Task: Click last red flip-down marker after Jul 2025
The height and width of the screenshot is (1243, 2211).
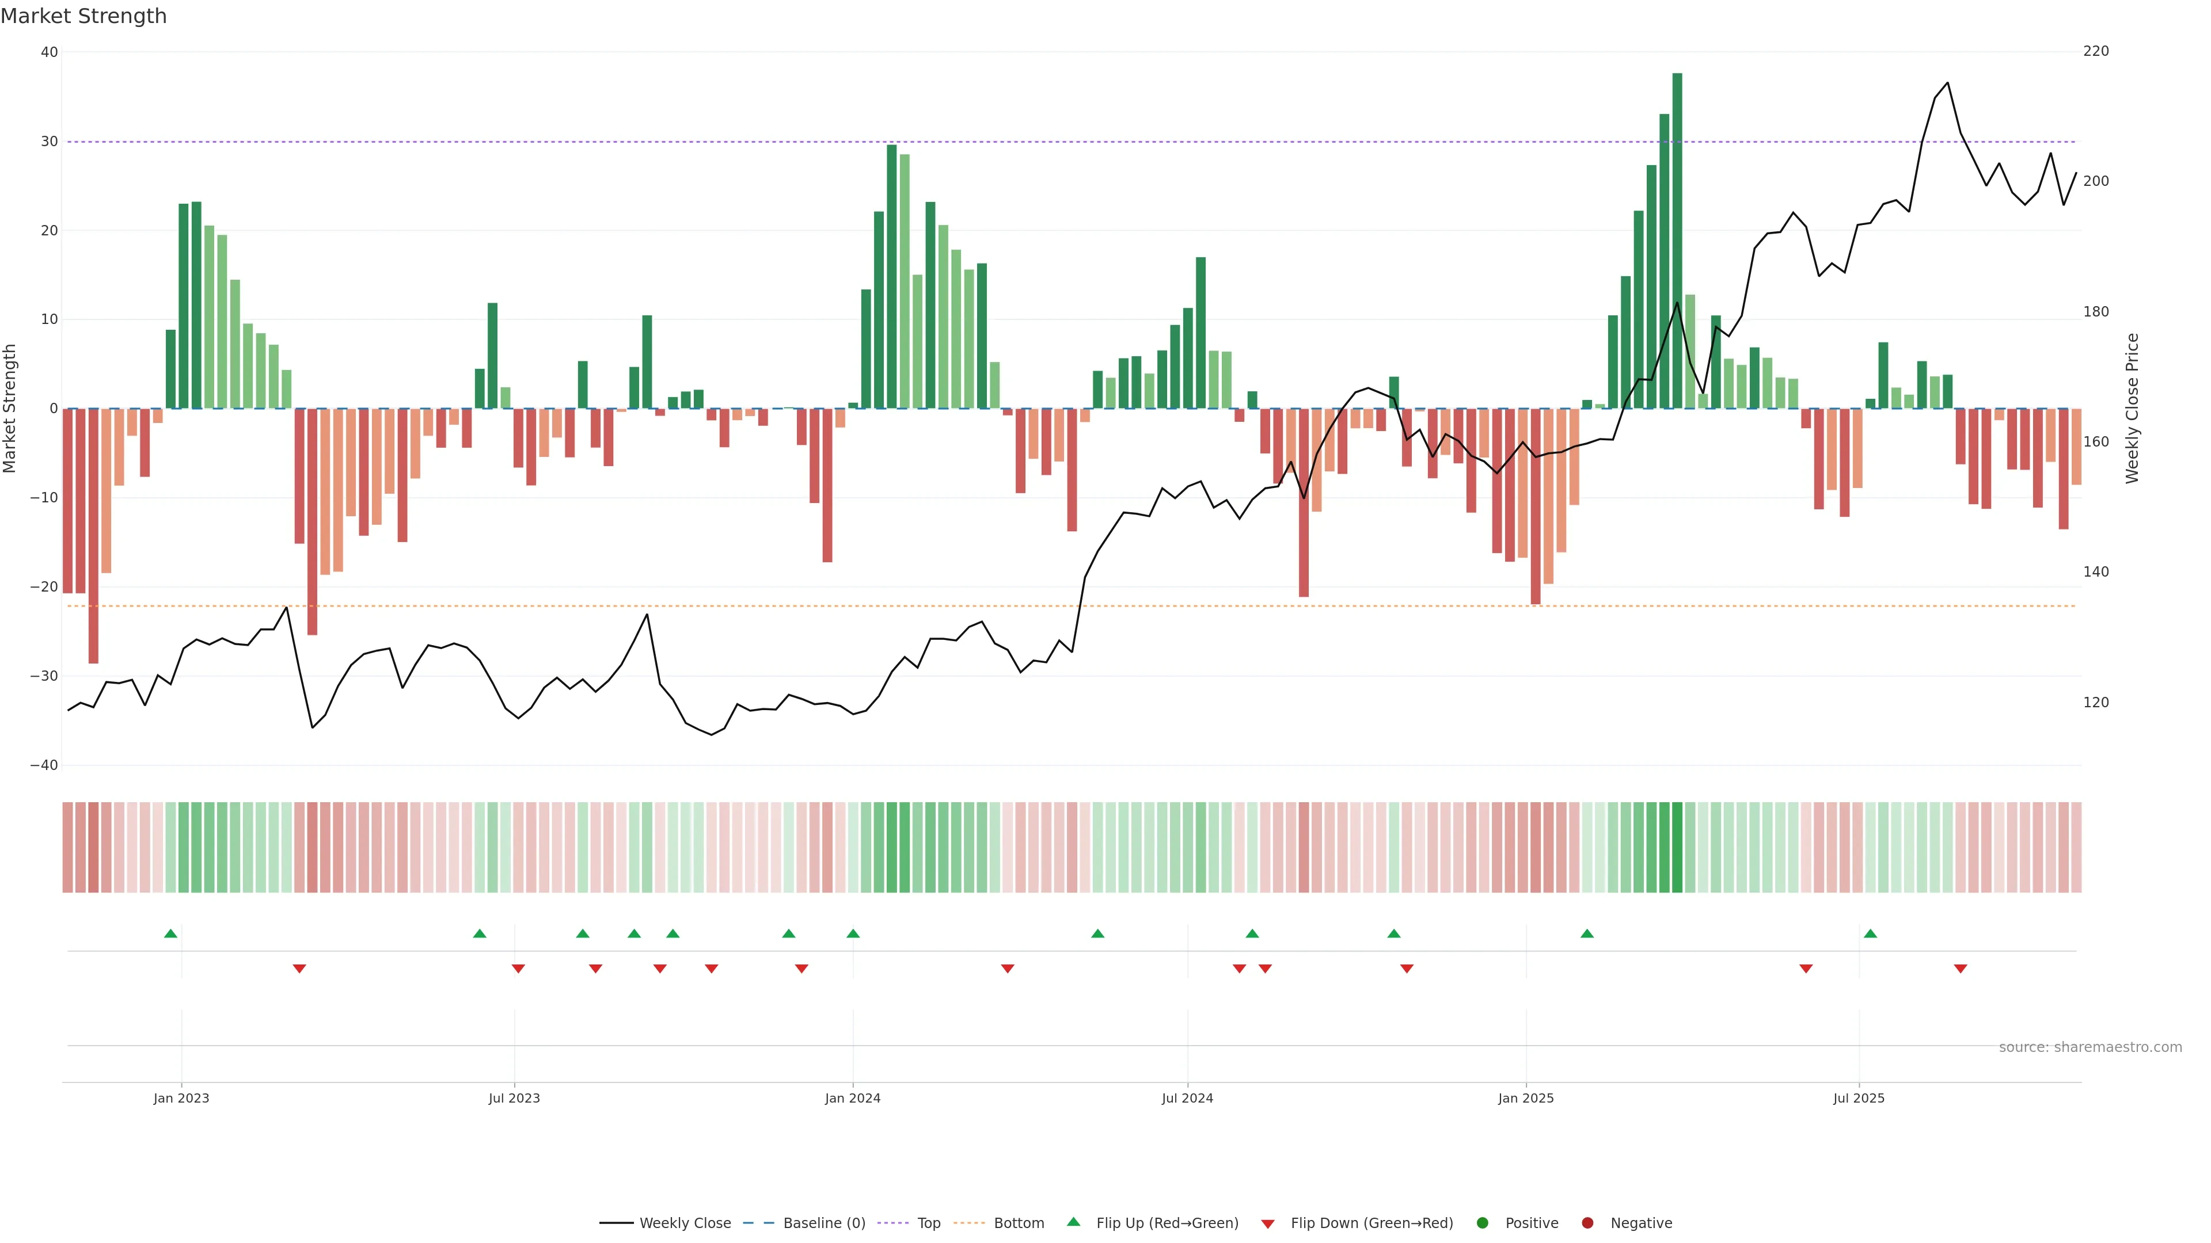Action: [1961, 969]
